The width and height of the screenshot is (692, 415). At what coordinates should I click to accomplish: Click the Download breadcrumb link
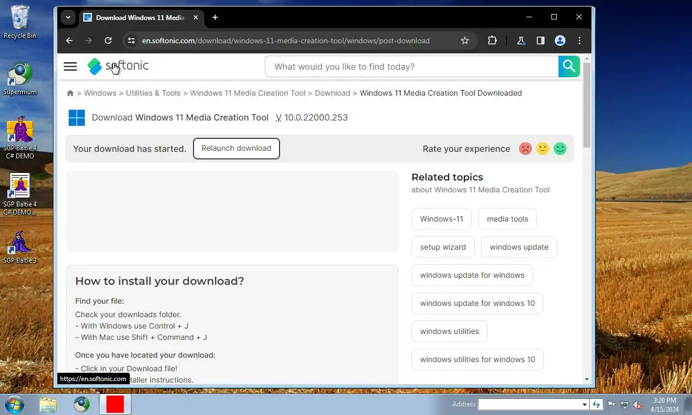pyautogui.click(x=332, y=93)
